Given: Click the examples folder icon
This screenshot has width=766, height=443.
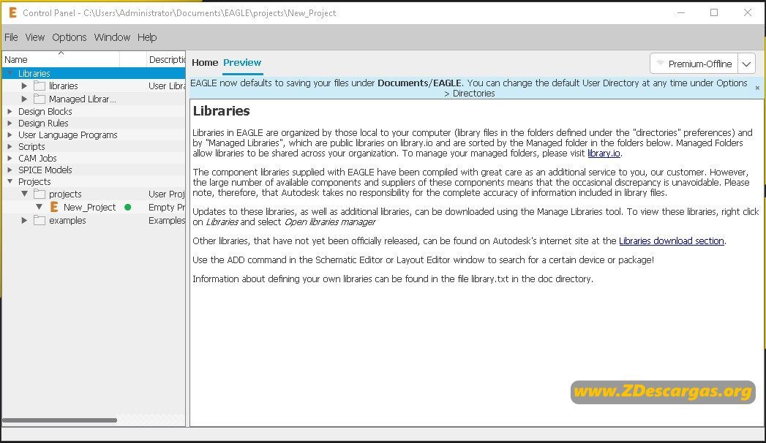Looking at the screenshot, I should point(40,221).
